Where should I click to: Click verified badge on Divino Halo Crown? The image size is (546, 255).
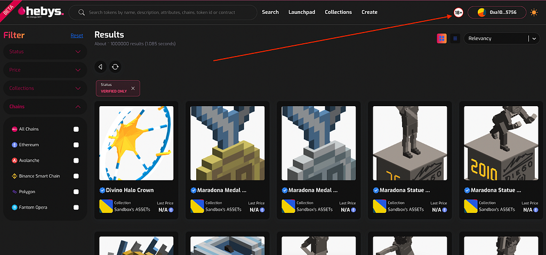102,190
